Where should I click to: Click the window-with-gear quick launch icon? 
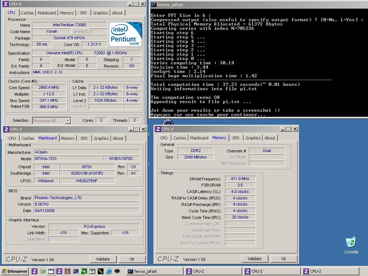(92, 271)
